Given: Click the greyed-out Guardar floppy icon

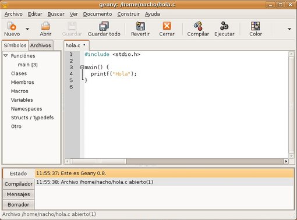Looking at the screenshot, I should 72,26.
